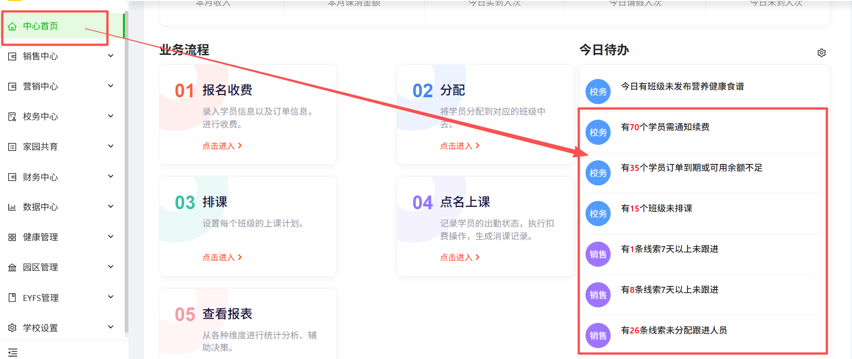The image size is (852, 359).
Task: Open the 校务中心 menu item
Action: click(41, 116)
